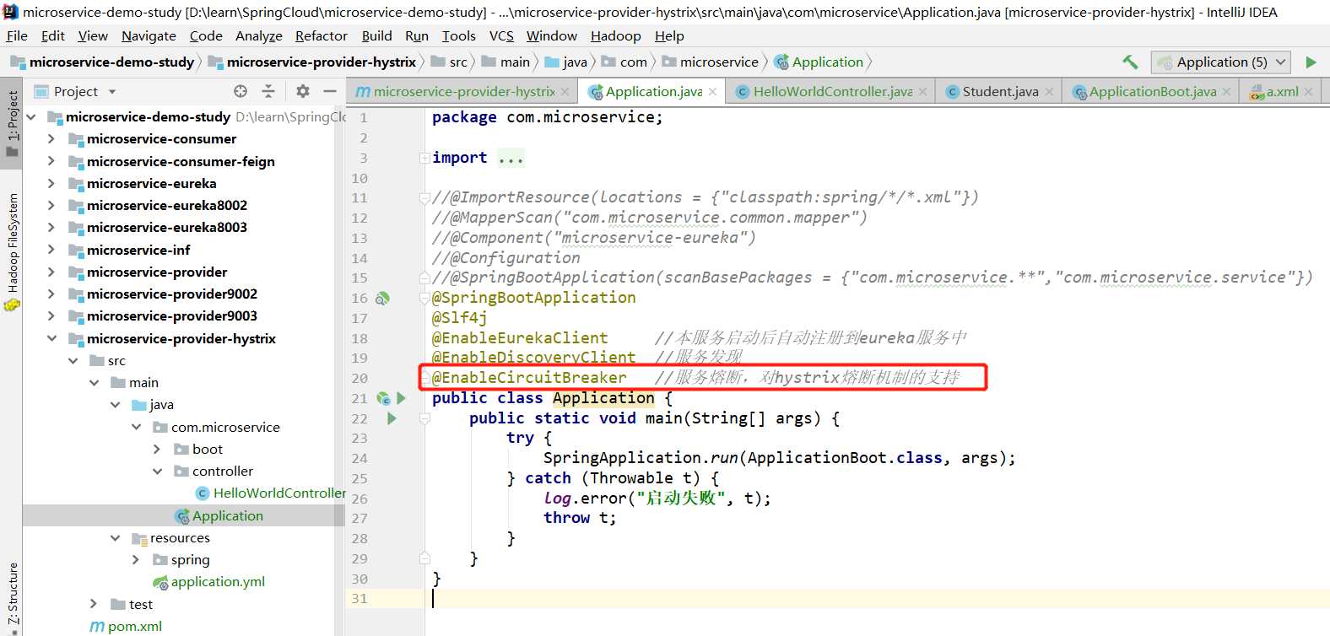Open the Navigate menu

pos(149,36)
